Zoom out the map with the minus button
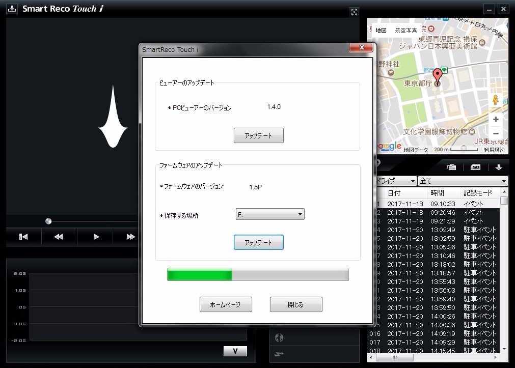 pos(496,133)
